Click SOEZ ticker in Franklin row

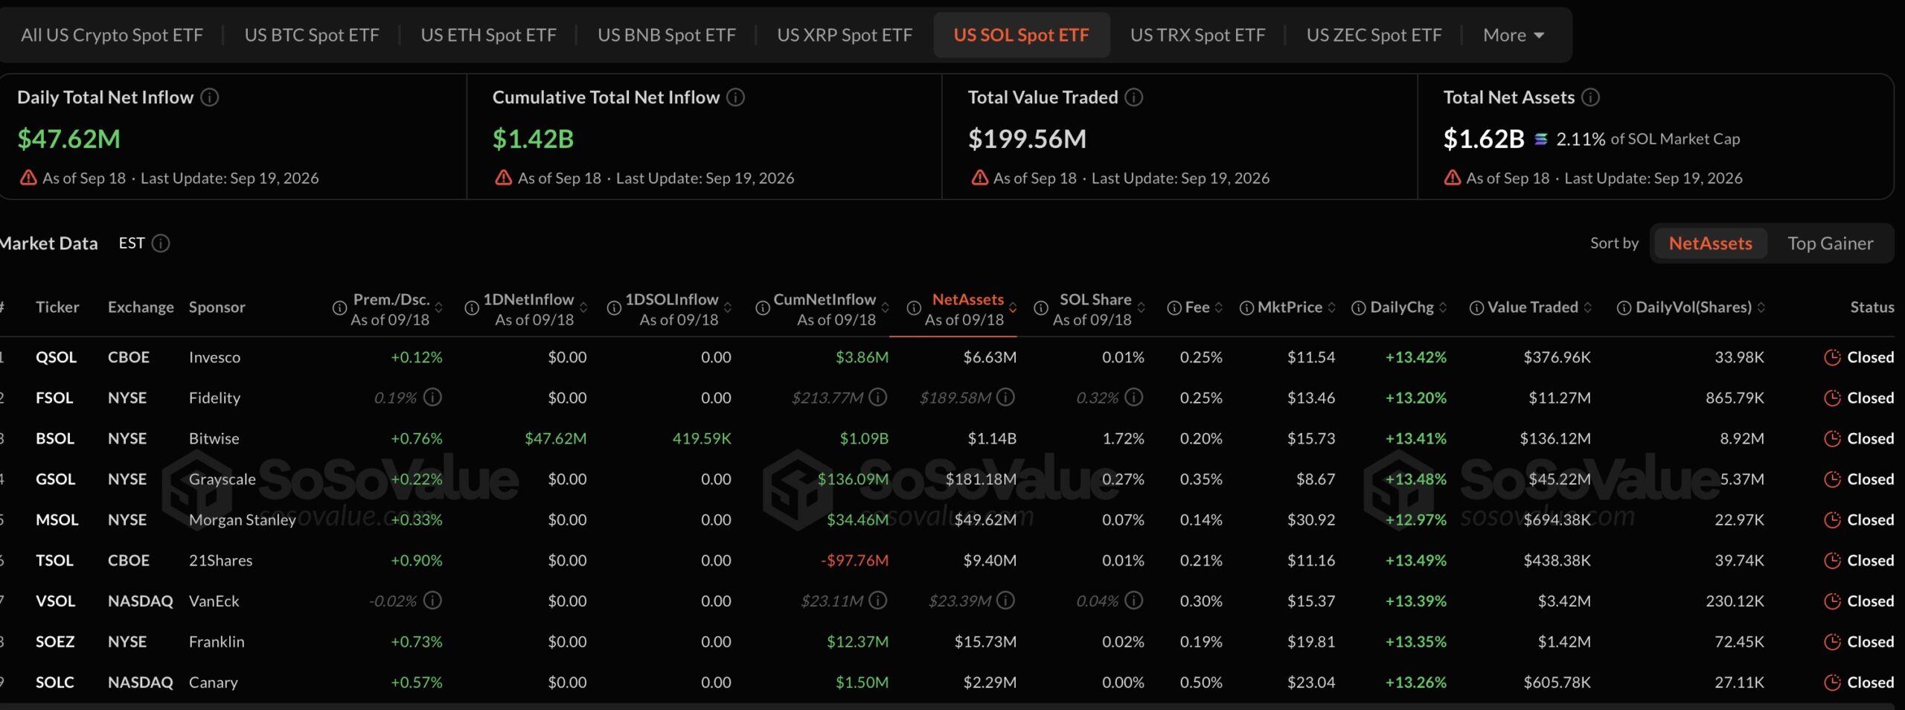[55, 642]
